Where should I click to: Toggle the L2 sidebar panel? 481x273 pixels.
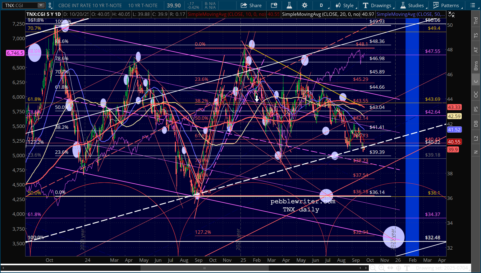[x=476, y=138]
